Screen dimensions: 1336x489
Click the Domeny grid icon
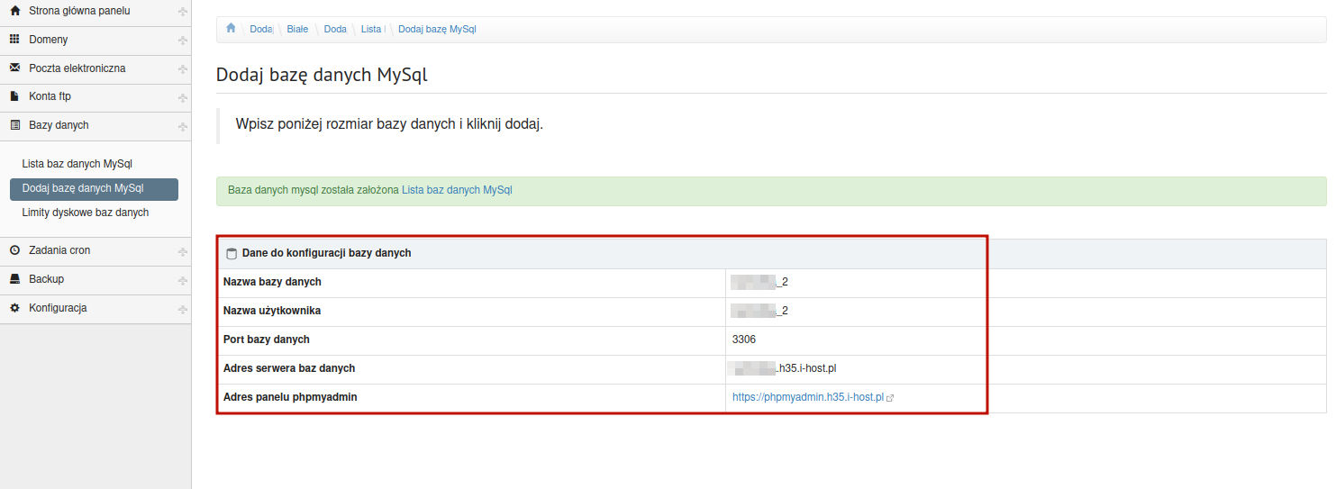coord(14,40)
